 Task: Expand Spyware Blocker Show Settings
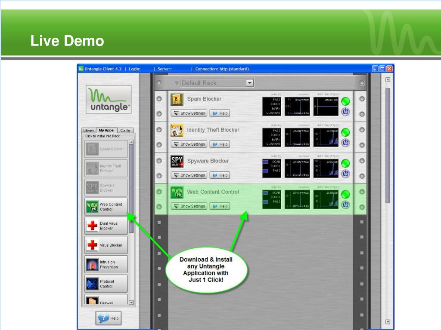tap(189, 175)
